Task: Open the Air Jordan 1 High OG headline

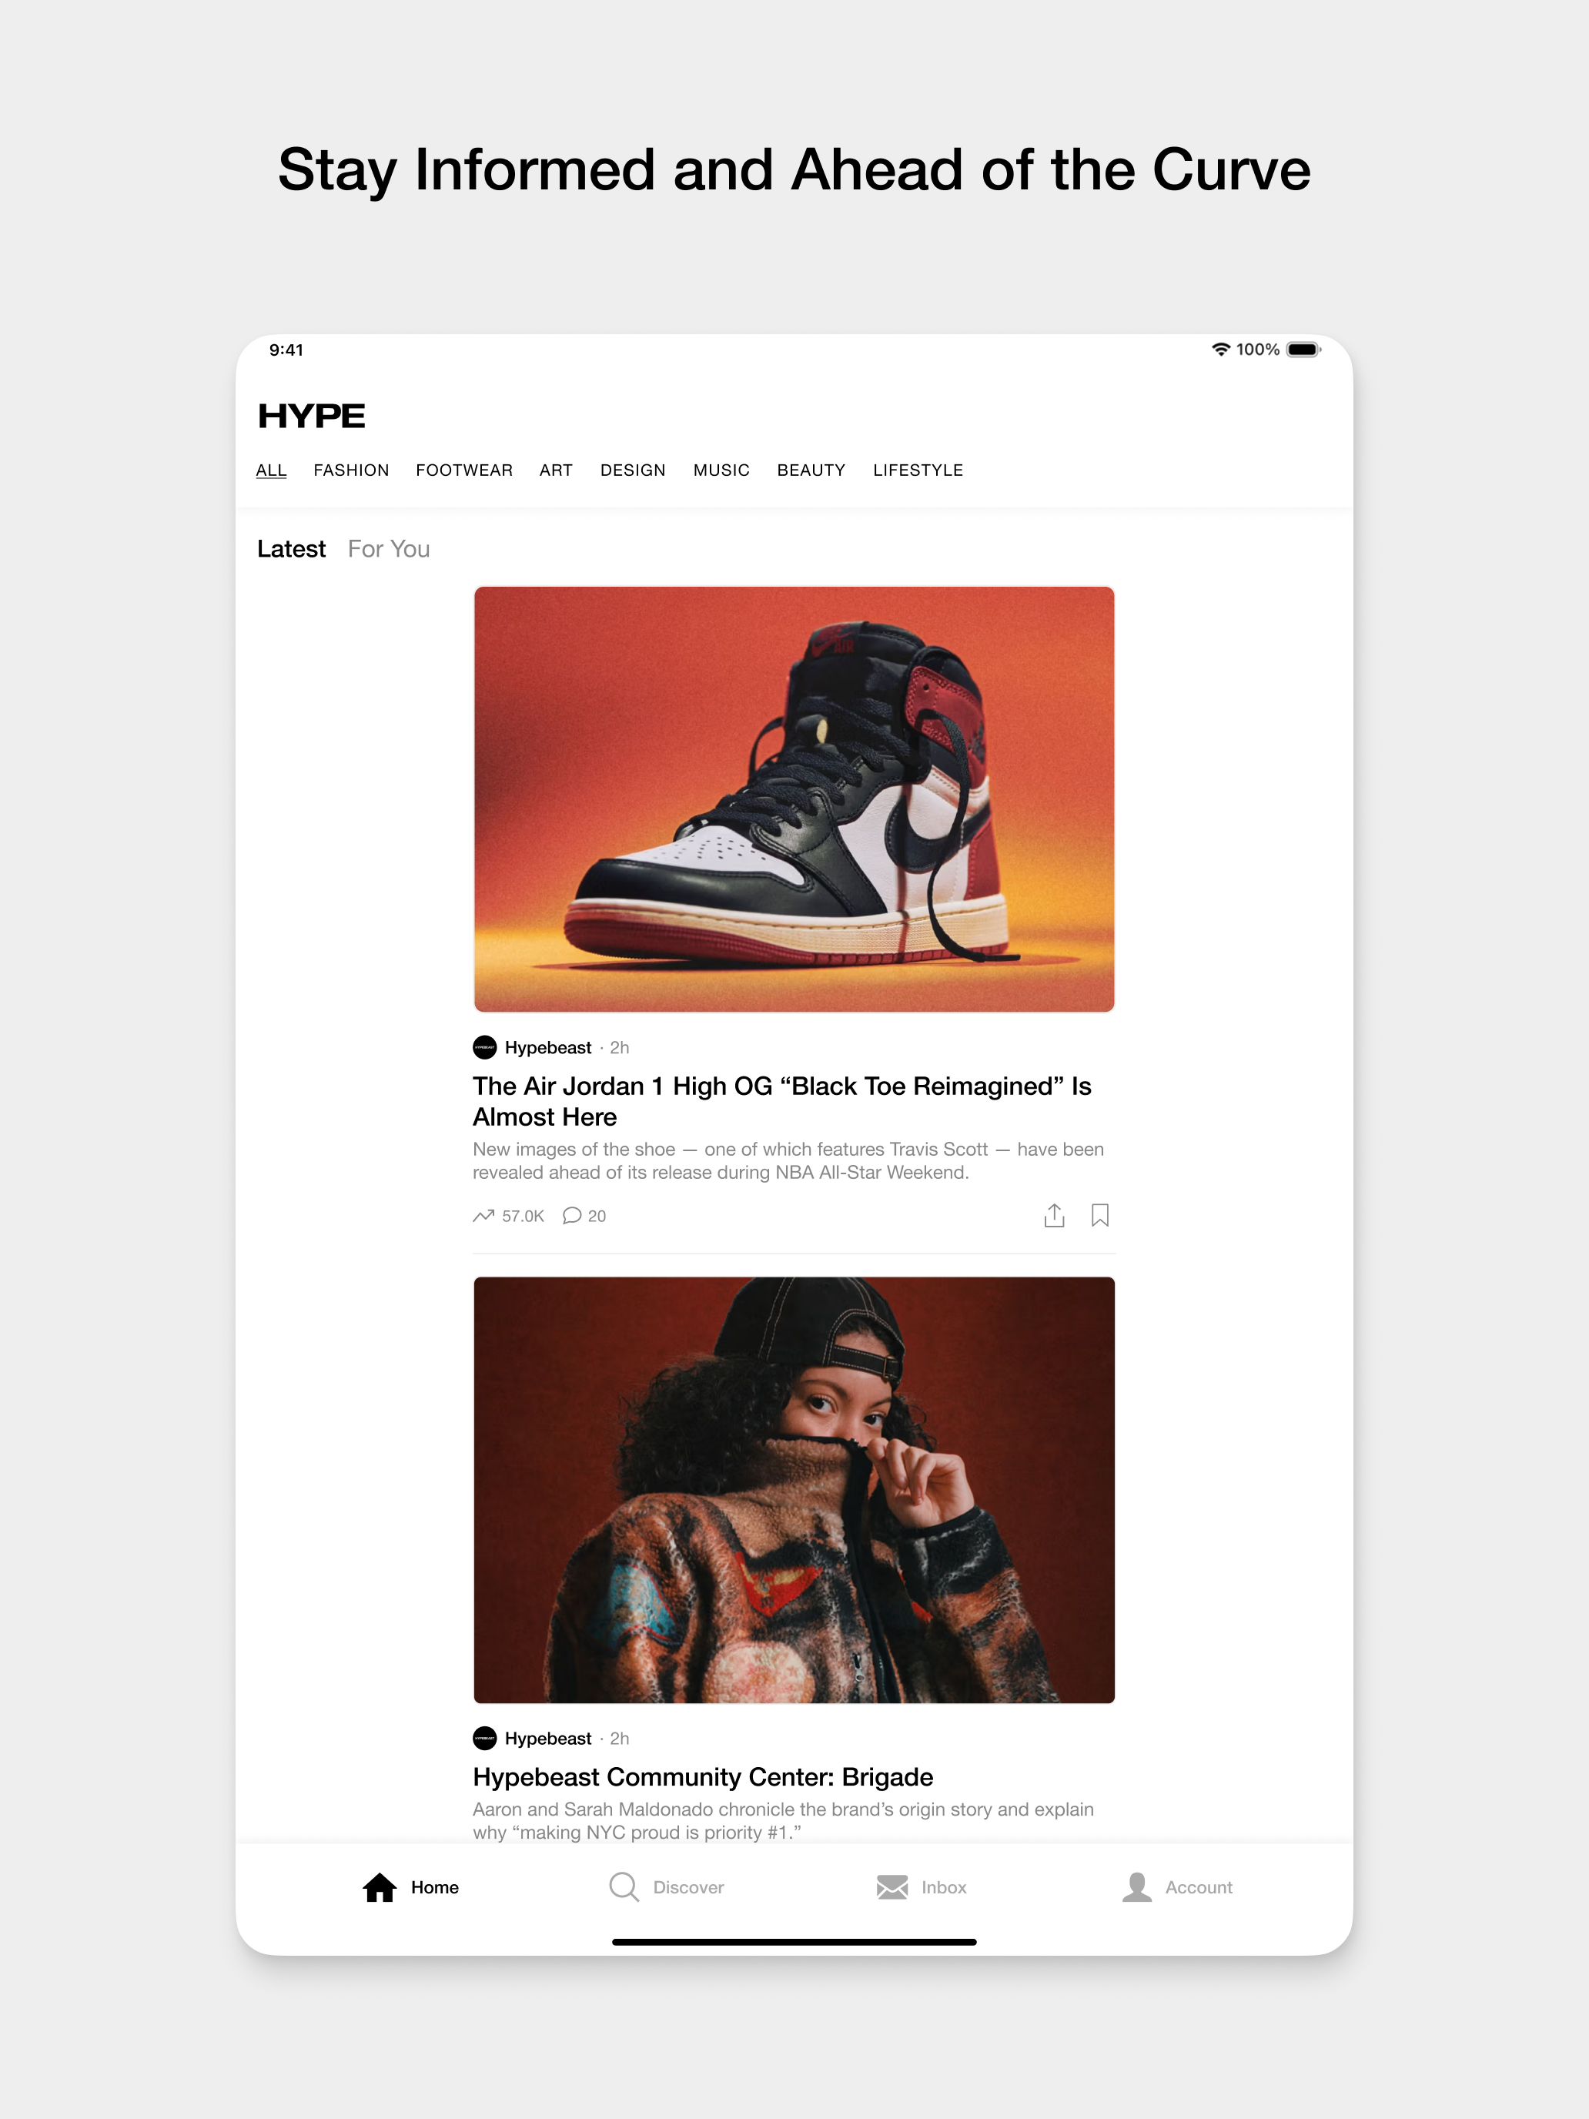Action: pyautogui.click(x=781, y=1100)
